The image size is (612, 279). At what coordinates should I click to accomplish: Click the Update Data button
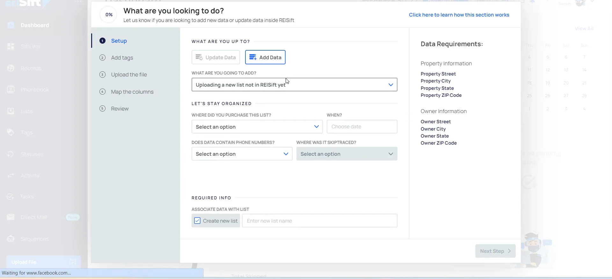click(215, 57)
